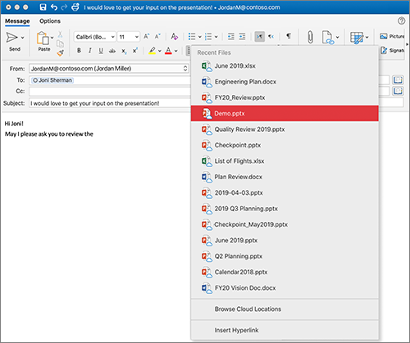Click the Paste clipboard icon
Image resolution: width=410 pixels, height=343 pixels.
43,38
